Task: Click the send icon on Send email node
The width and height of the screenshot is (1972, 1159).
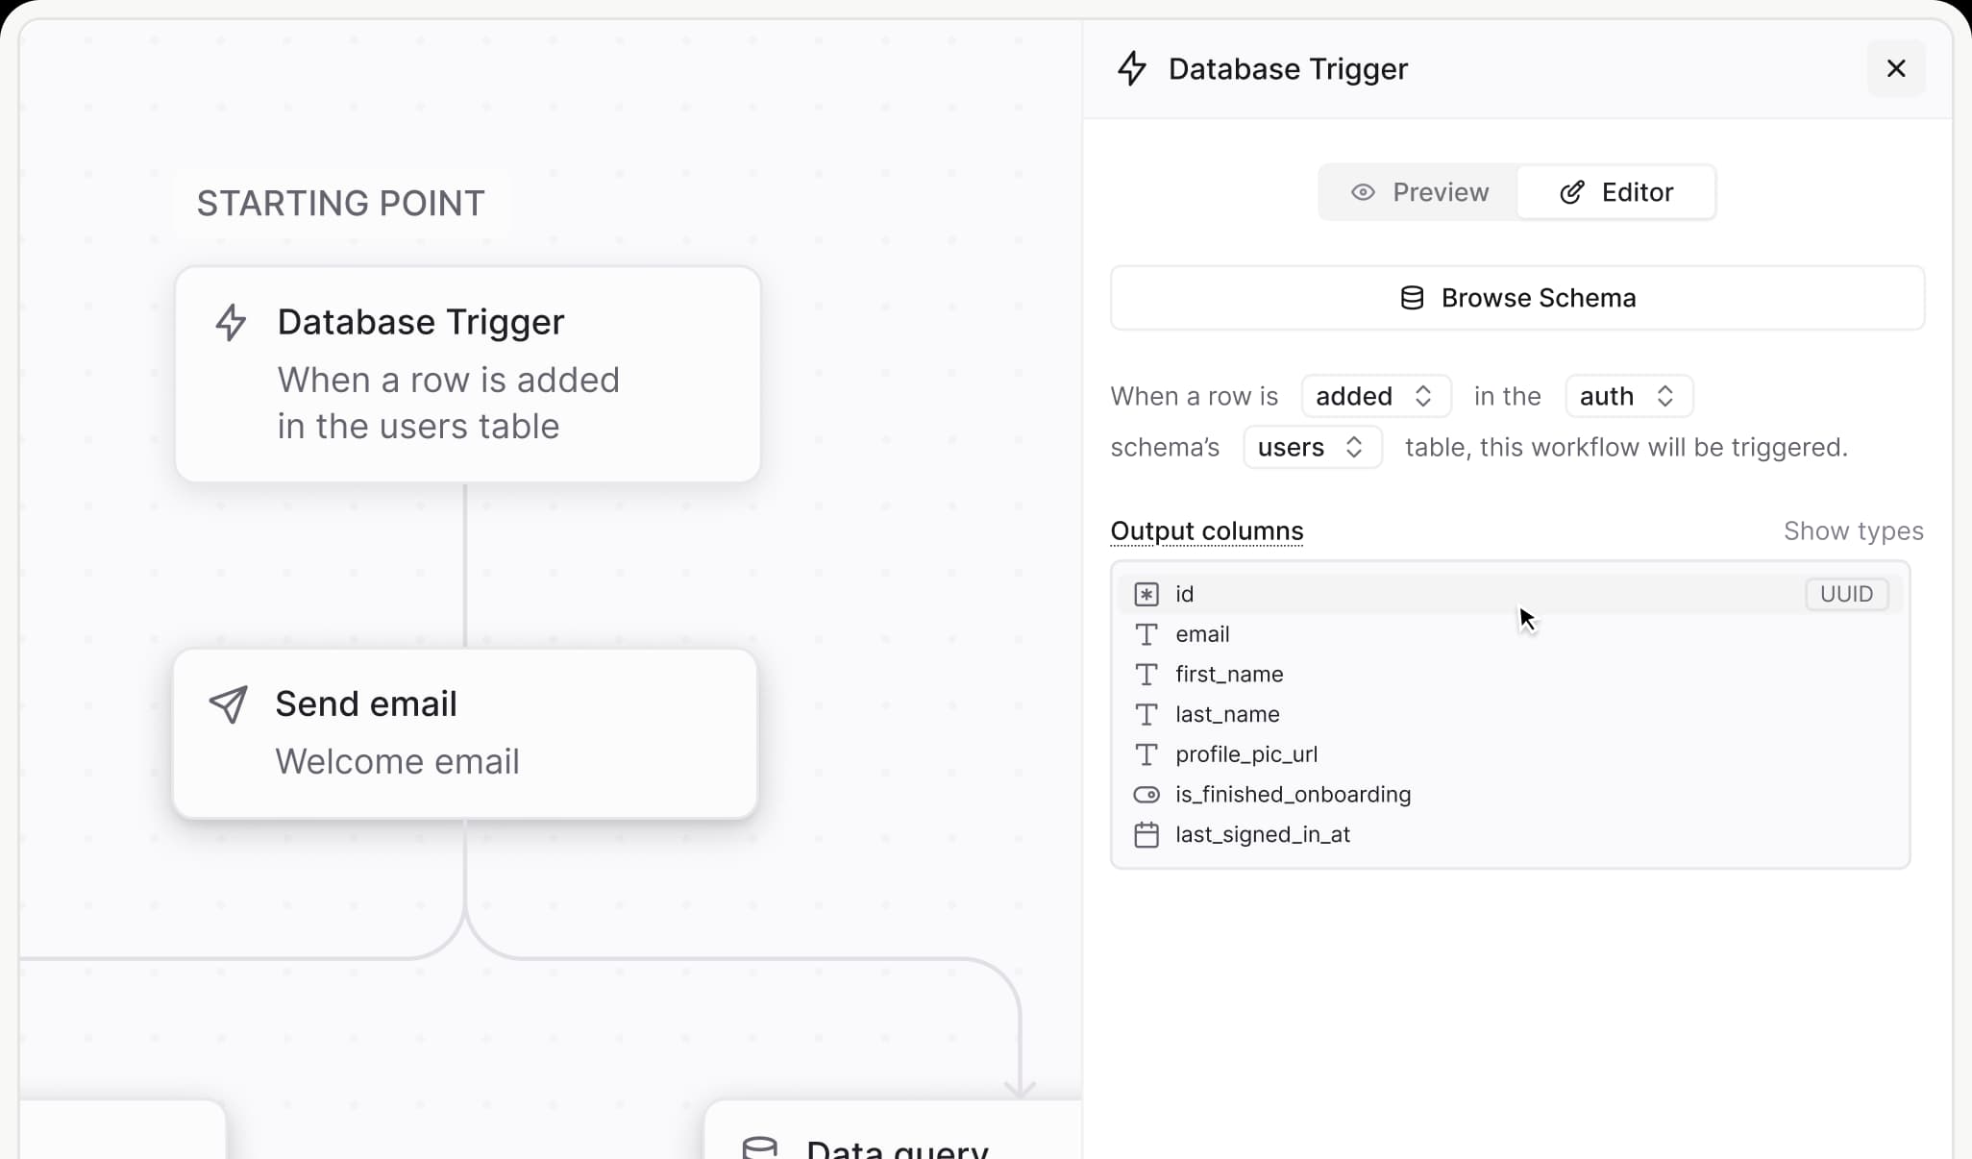Action: click(229, 704)
